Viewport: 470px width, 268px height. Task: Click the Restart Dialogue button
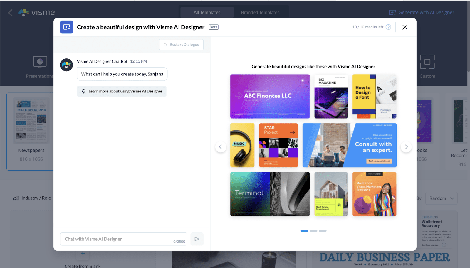(x=181, y=44)
